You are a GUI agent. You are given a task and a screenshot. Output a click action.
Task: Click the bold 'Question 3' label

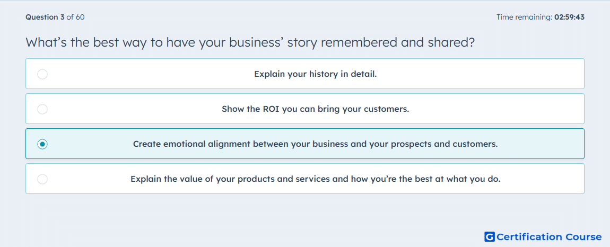pos(45,17)
